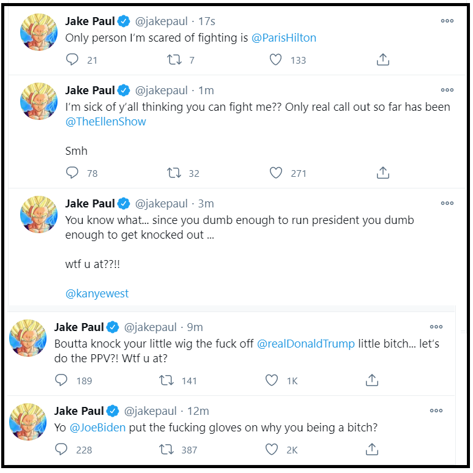
Task: Share the TheEllenShow tweet
Action: point(383,173)
